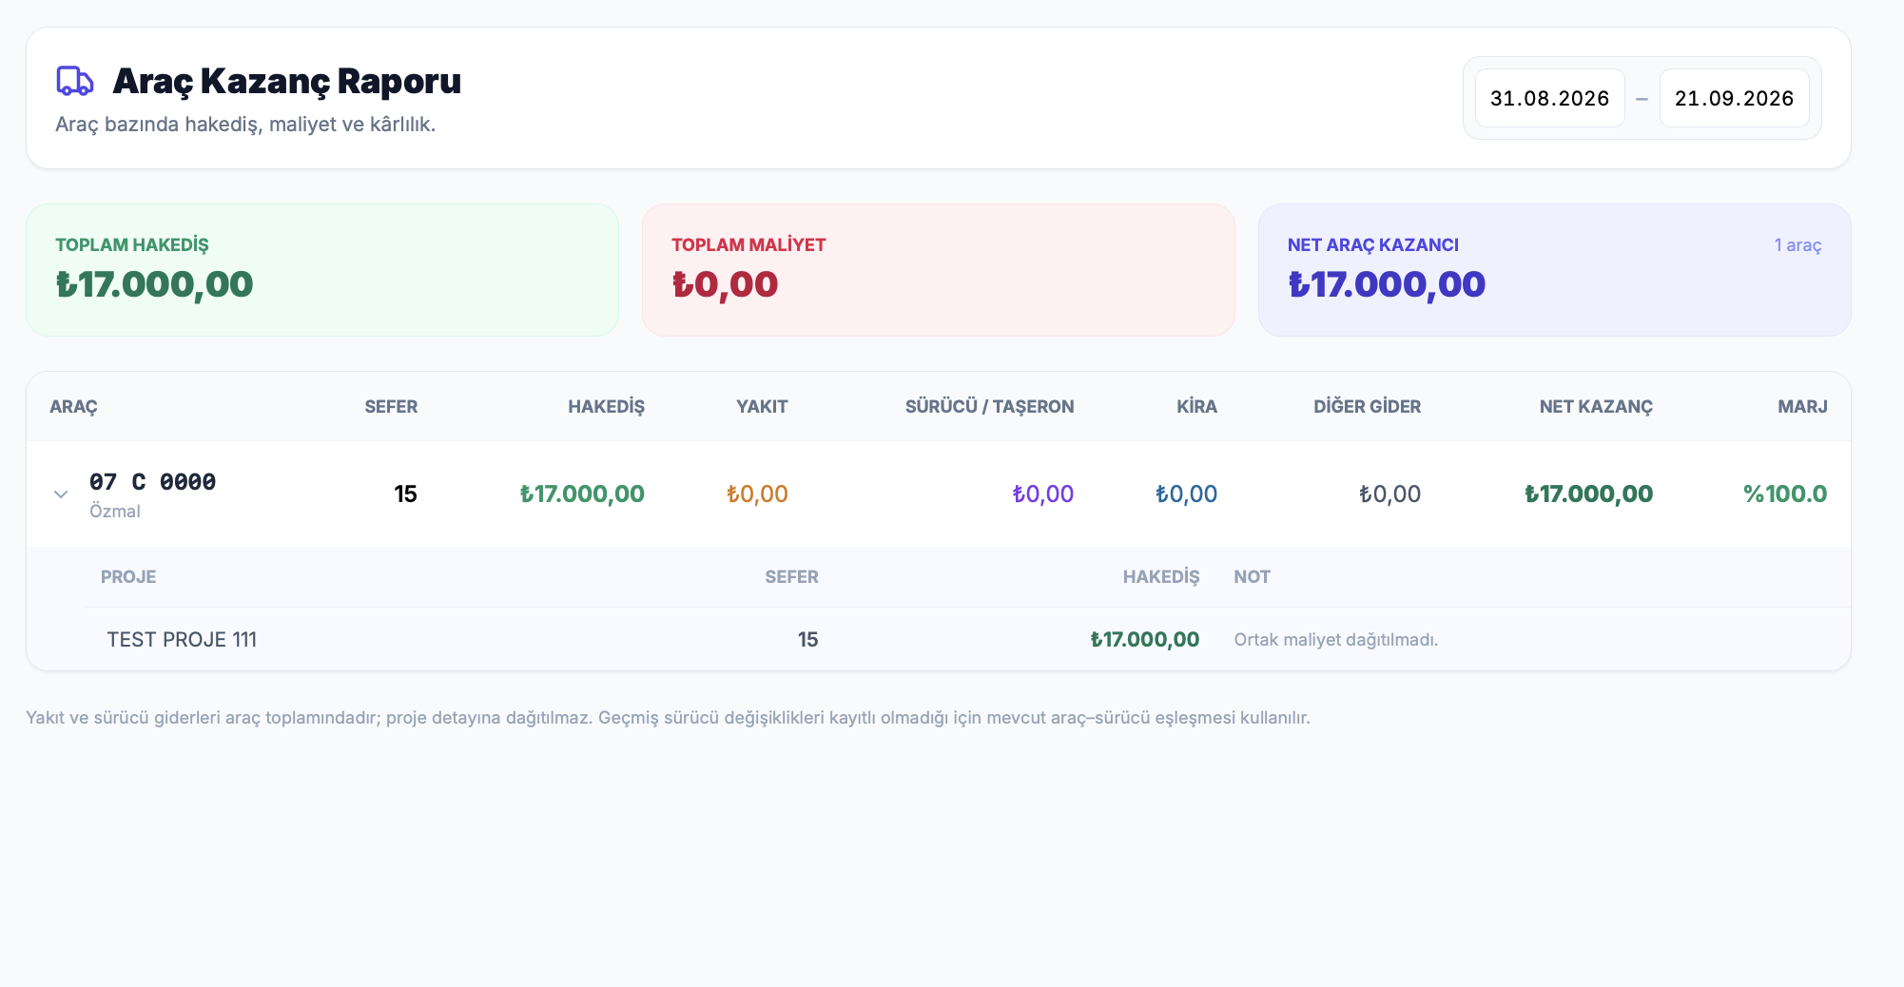The image size is (1904, 987).
Task: Click the TOPLAM HAKEDİŞ summary card
Action: [x=322, y=270]
